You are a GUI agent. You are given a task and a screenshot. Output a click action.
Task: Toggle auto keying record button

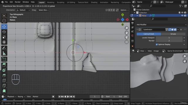[53, 97]
